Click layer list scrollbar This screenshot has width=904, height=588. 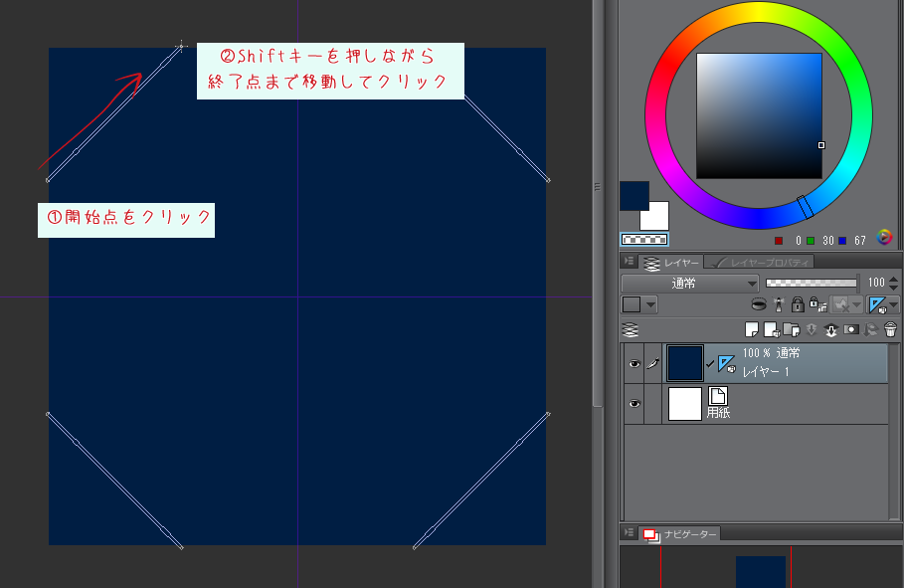pos(895,433)
